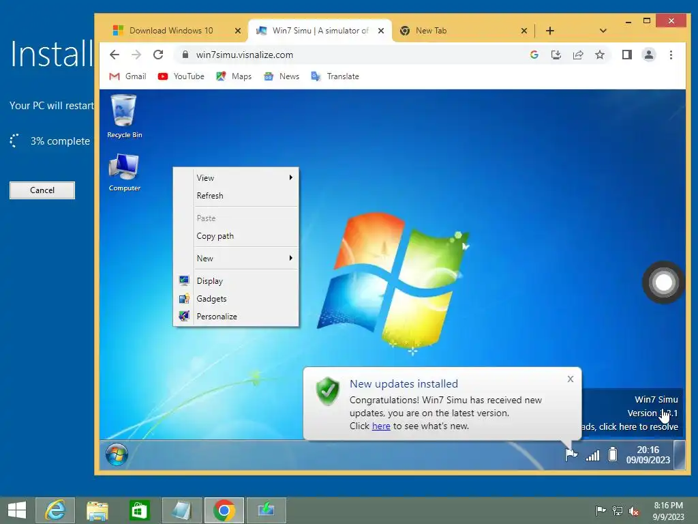This screenshot has width=698, height=524.
Task: Select the Computer desktop icon
Action: [124, 173]
